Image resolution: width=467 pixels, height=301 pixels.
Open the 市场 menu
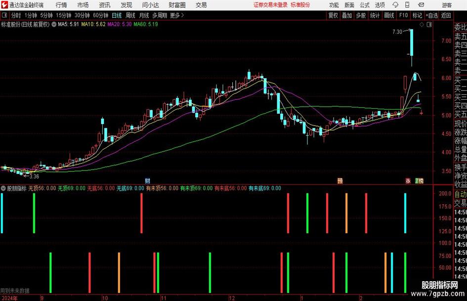[83, 5]
